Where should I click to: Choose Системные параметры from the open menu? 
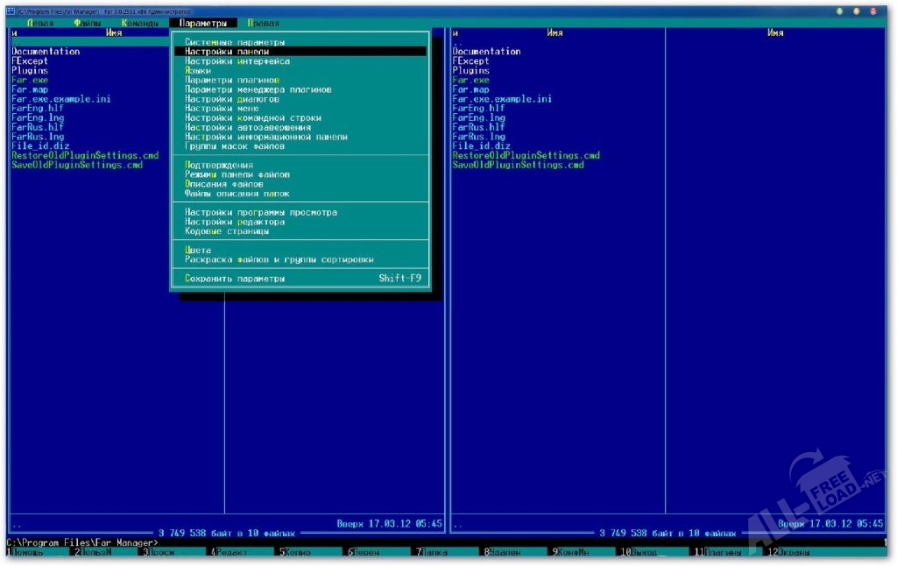tap(235, 42)
